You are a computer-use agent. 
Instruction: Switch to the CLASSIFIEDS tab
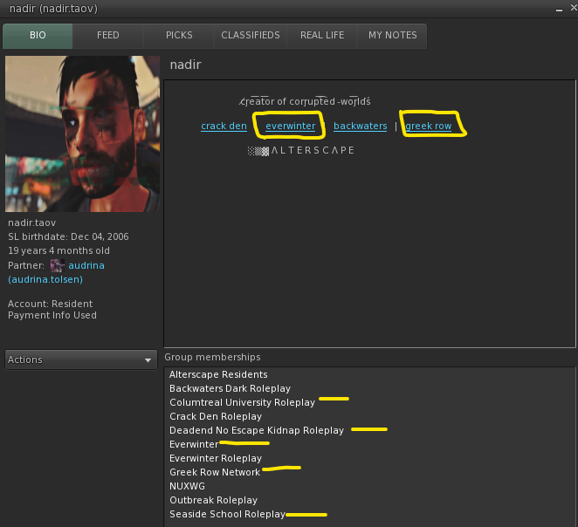click(251, 36)
